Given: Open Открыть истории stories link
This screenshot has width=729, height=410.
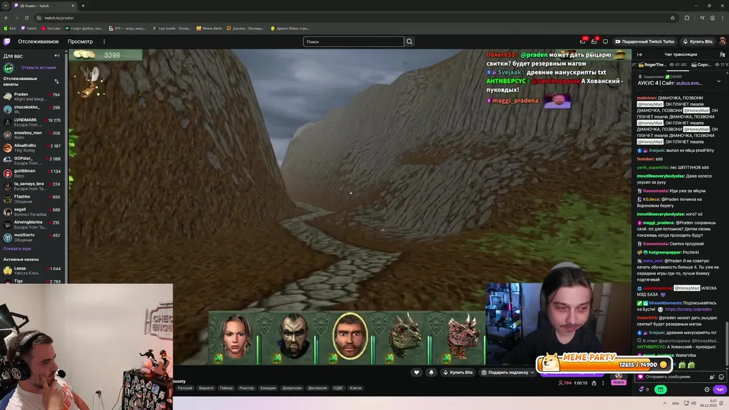Looking at the screenshot, I should point(38,67).
